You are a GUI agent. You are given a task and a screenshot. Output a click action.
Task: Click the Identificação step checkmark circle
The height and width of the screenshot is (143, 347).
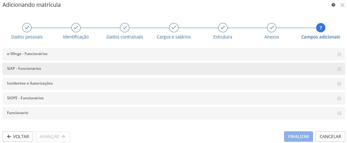point(76,28)
